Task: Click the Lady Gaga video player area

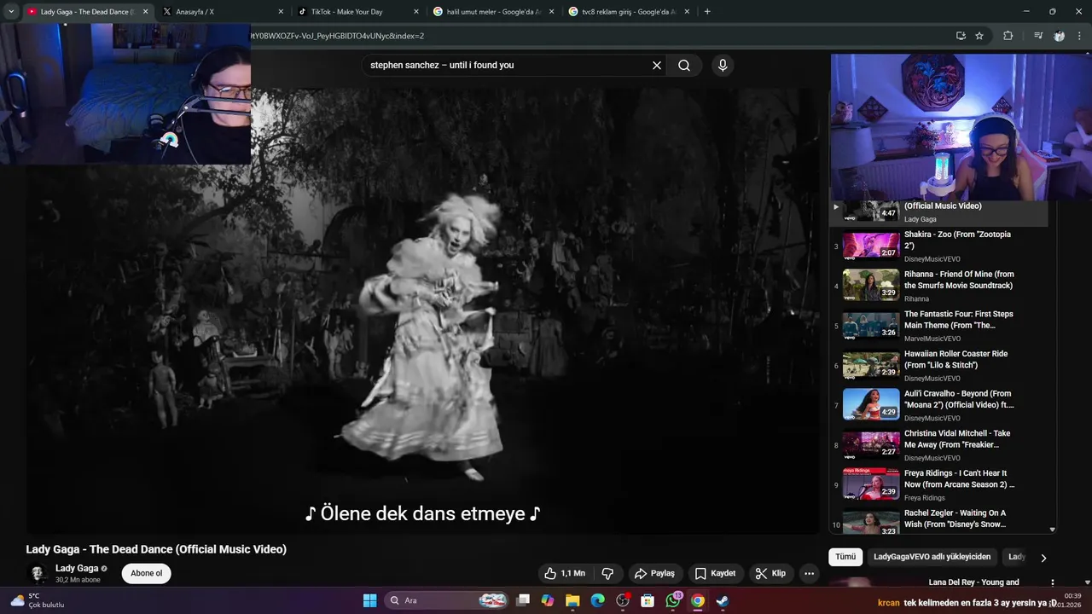Action: [x=422, y=311]
